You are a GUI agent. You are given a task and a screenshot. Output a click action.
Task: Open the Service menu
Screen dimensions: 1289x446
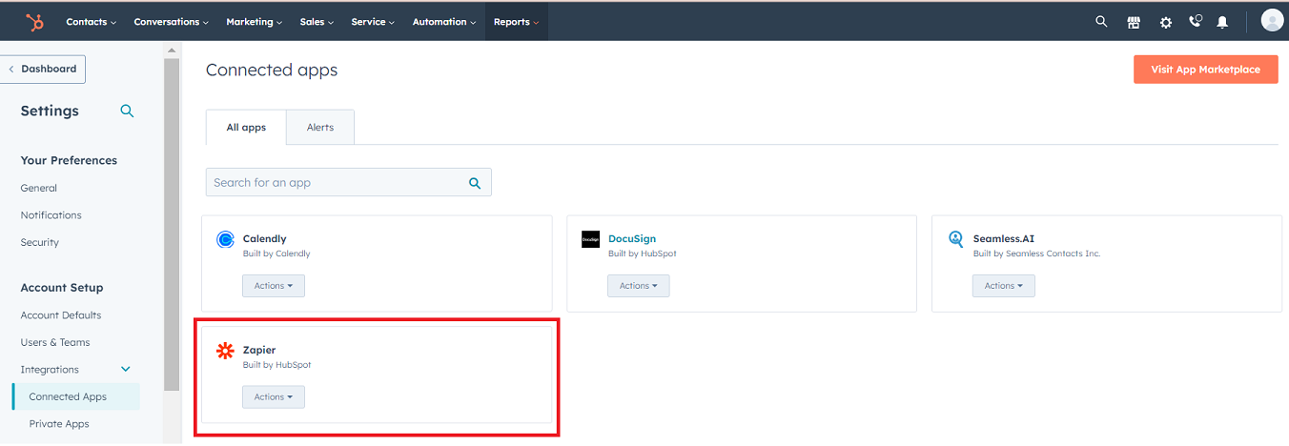373,21
